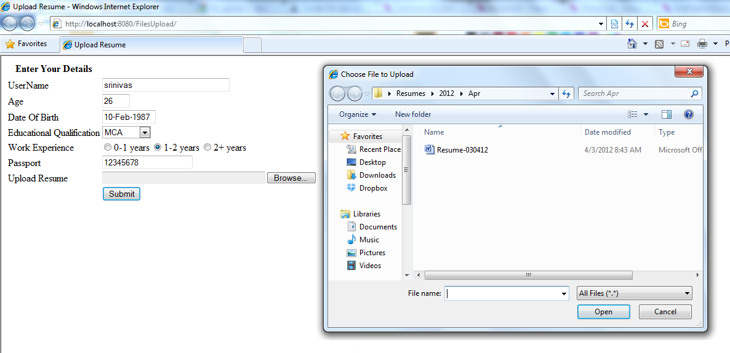The height and width of the screenshot is (353, 730).
Task: Click the Home icon in IE command bar
Action: (632, 44)
